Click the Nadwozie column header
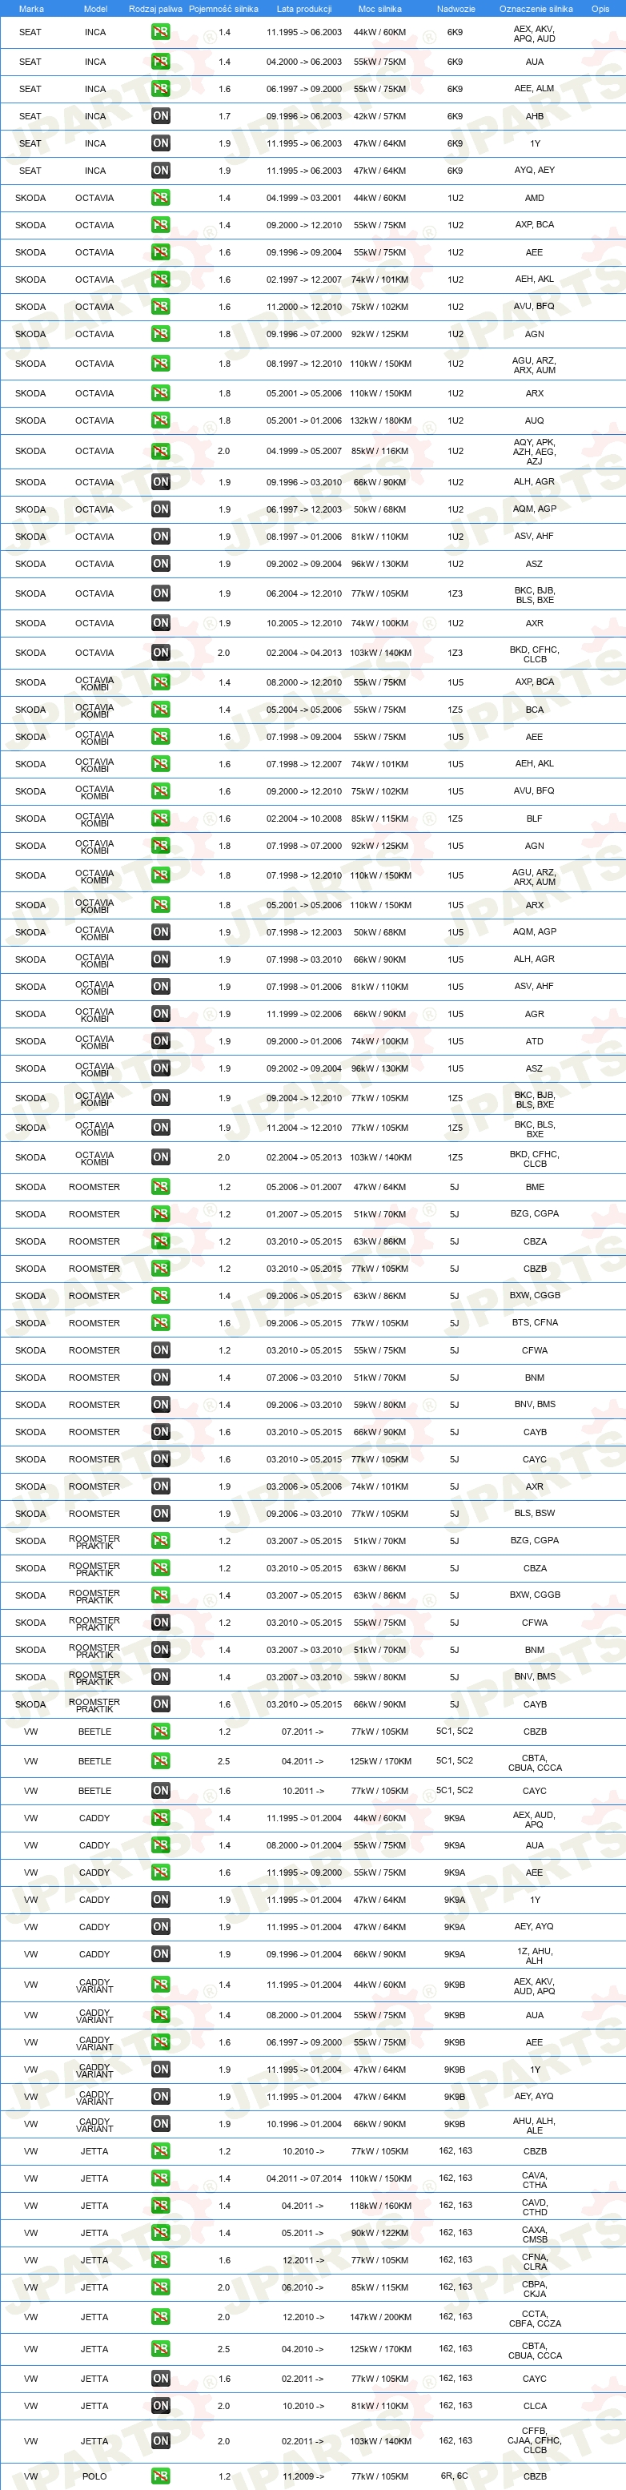The height and width of the screenshot is (2490, 626). 455,9
